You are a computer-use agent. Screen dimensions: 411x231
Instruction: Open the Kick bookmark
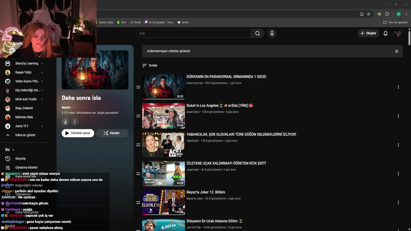[121, 22]
